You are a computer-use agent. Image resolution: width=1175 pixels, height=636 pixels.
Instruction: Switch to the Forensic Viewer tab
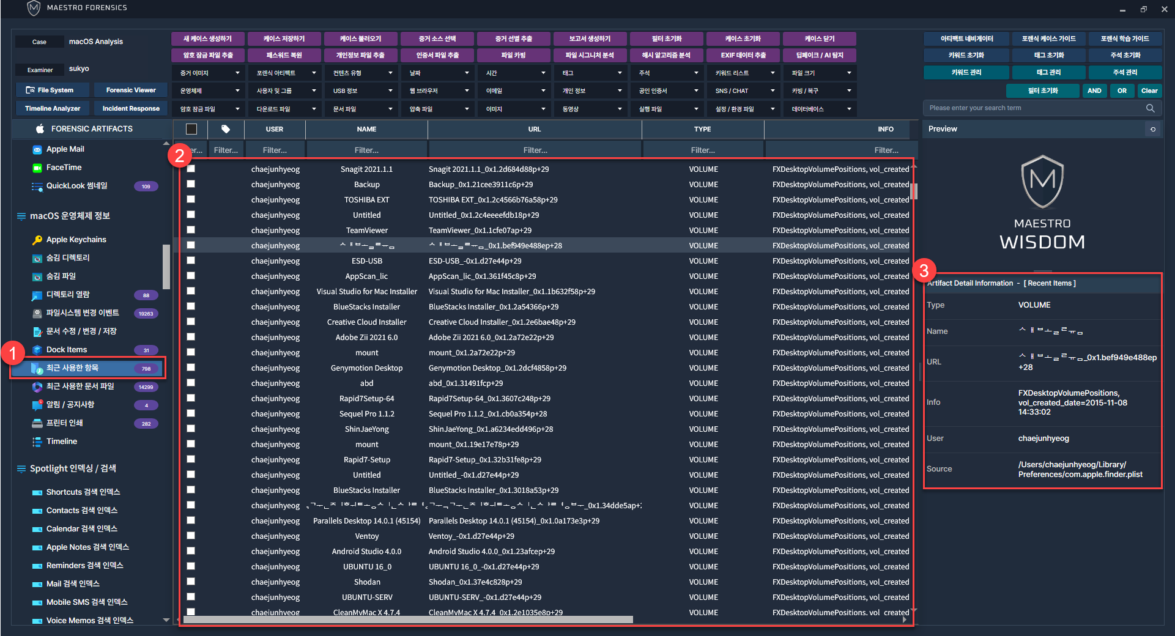[x=131, y=90]
